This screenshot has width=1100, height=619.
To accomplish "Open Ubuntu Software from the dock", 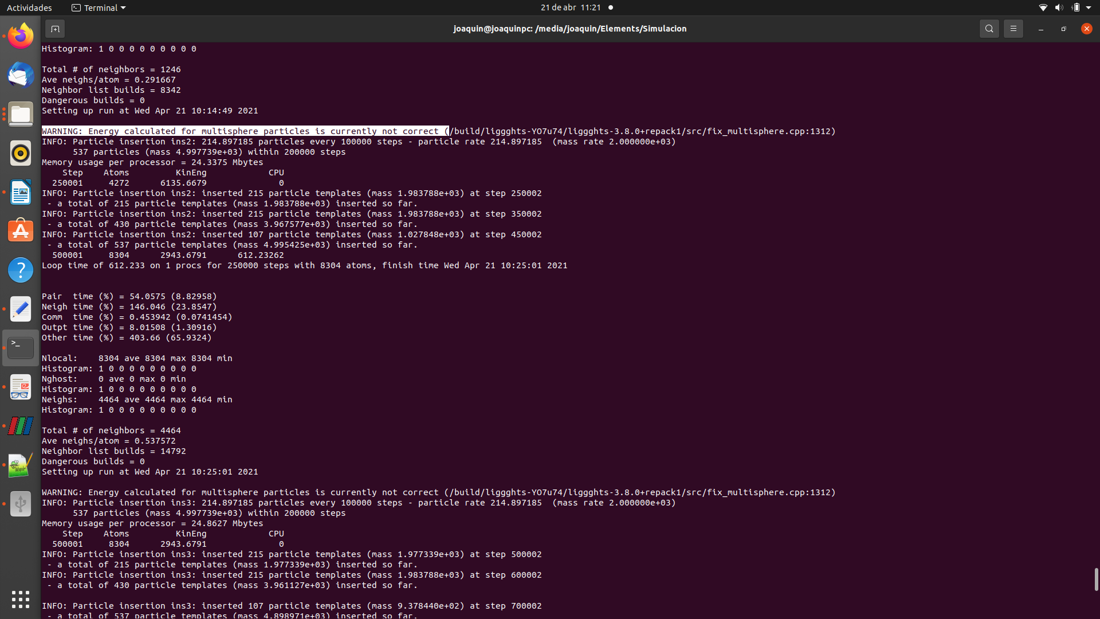I will pyautogui.click(x=21, y=231).
